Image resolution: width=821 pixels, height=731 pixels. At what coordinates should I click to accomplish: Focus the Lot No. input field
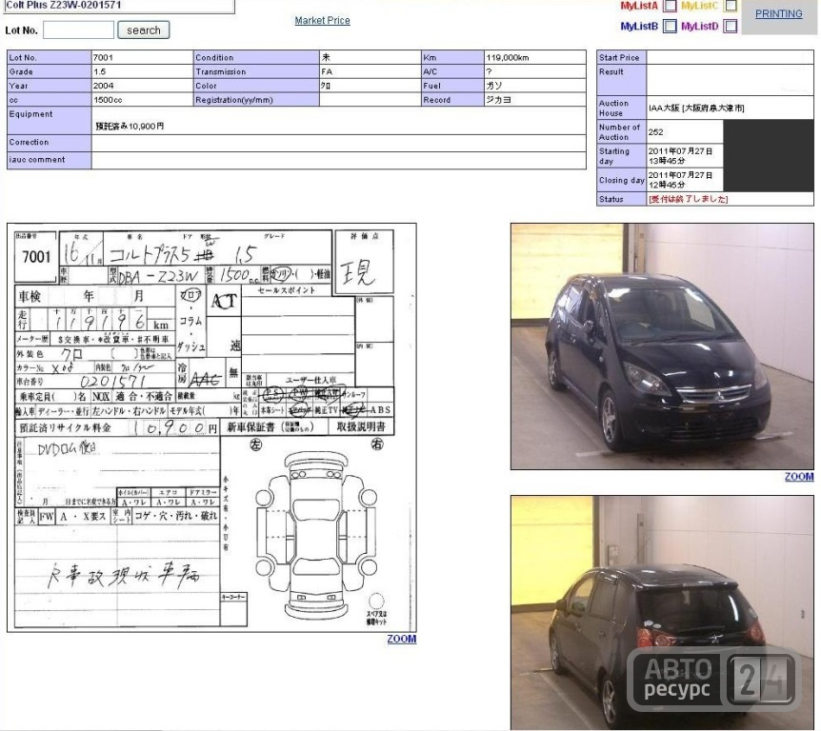coord(78,30)
